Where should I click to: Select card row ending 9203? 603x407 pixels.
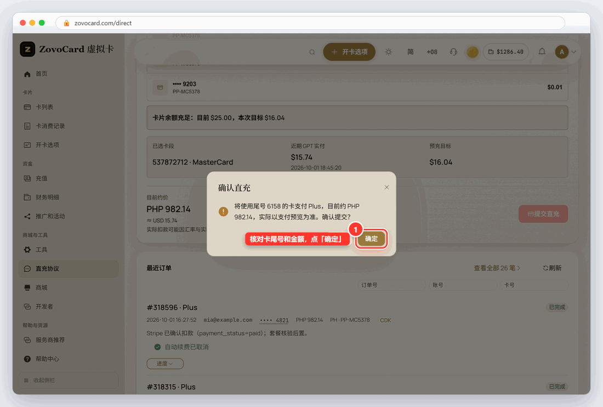point(357,87)
